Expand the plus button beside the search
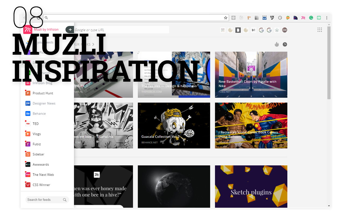351x222 pixels. (x=70, y=30)
